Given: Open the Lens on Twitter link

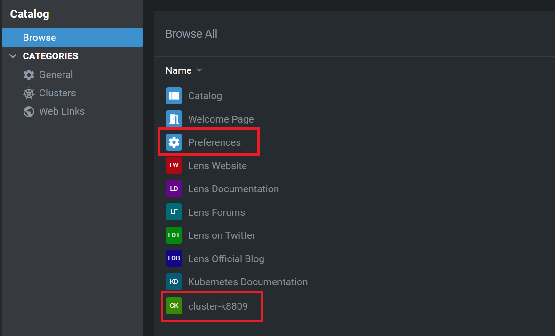Looking at the screenshot, I should tap(222, 235).
